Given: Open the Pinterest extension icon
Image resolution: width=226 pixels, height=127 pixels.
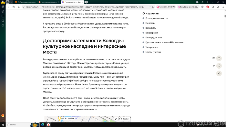Looking at the screenshot, I should pyautogui.click(x=208, y=7).
